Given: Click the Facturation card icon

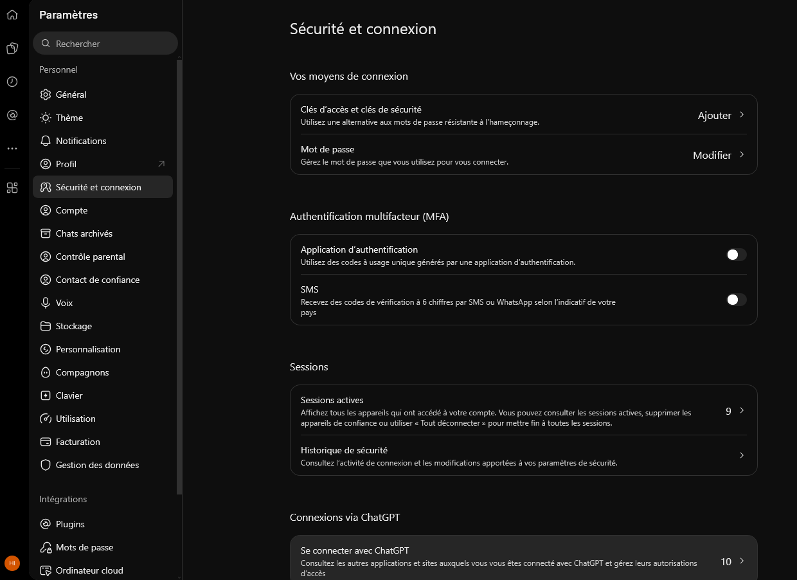Looking at the screenshot, I should click(x=46, y=442).
